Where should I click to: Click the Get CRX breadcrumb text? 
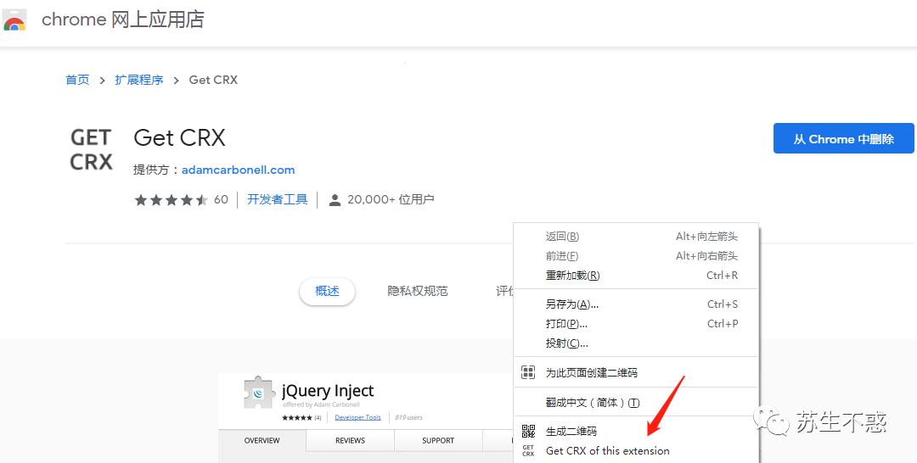[213, 80]
